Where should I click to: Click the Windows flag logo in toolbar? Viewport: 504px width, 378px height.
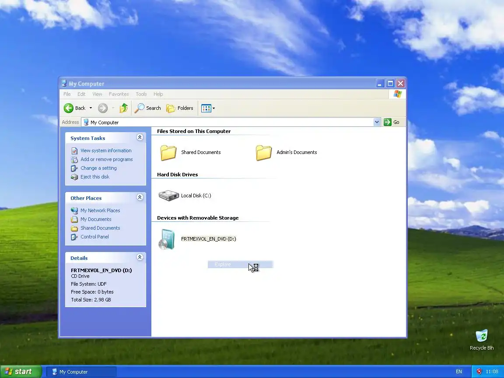[397, 94]
